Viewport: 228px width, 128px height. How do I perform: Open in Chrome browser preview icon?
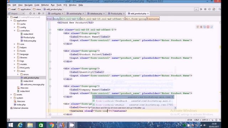coord(198,27)
